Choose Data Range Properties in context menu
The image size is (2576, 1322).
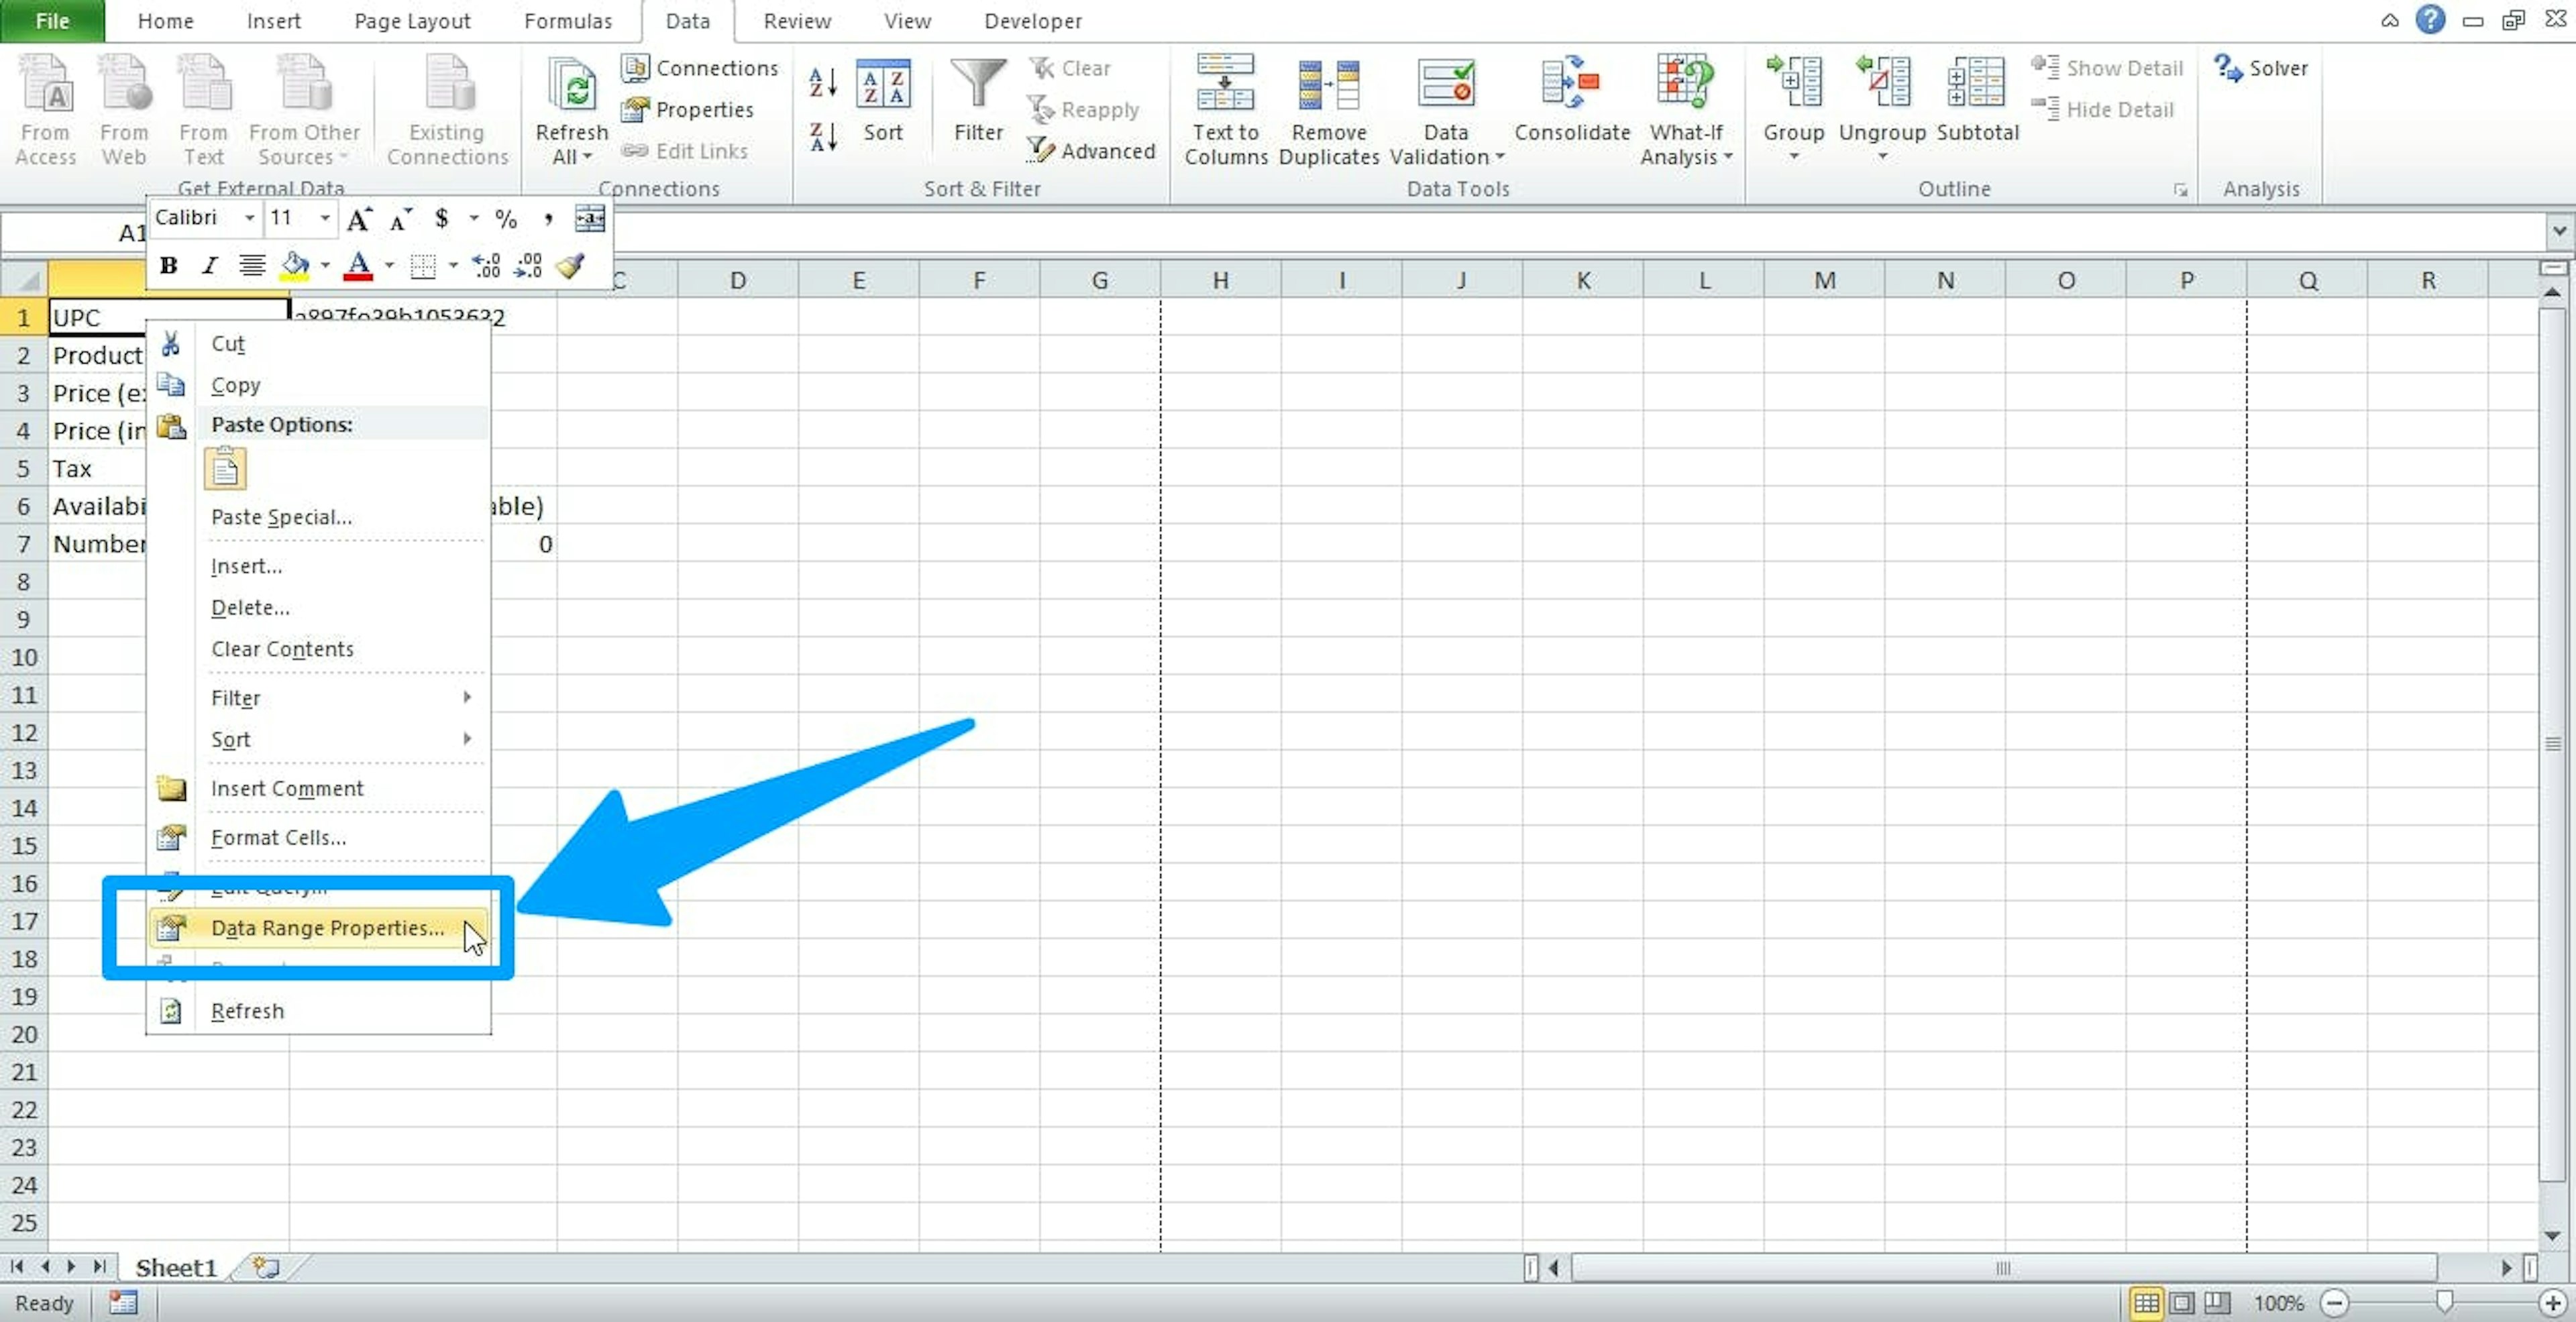(319, 928)
